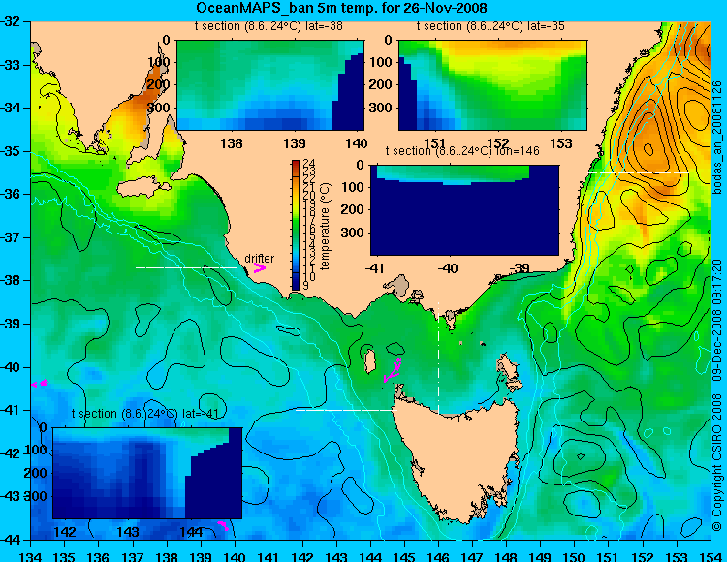Click the "t section (8.6..24°C) lat=-35" heading
The height and width of the screenshot is (562, 727).
[x=490, y=26]
